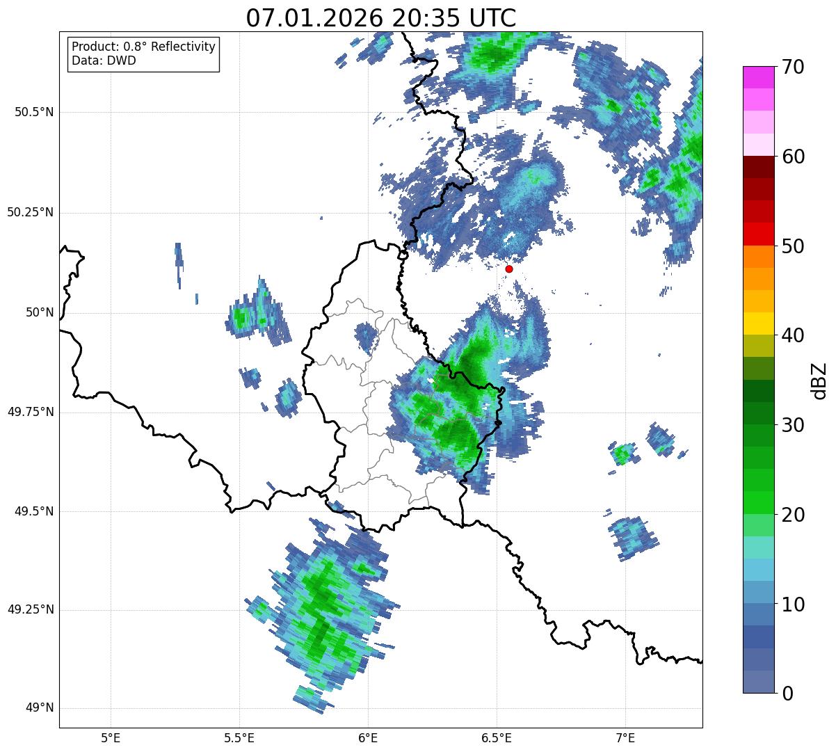Click the 0 tick label on colorbar
The image size is (836, 752).
787,694
